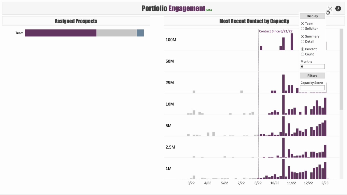Switch display to Count

pyautogui.click(x=303, y=54)
